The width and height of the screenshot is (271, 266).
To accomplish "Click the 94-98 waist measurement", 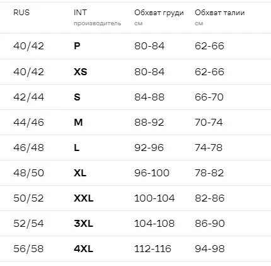I will pyautogui.click(x=210, y=249).
